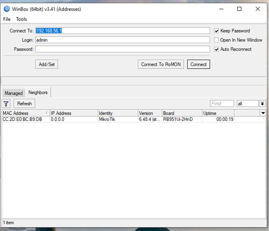This screenshot has height=231, width=269.
Task: Click the Find search box
Action: point(222,103)
